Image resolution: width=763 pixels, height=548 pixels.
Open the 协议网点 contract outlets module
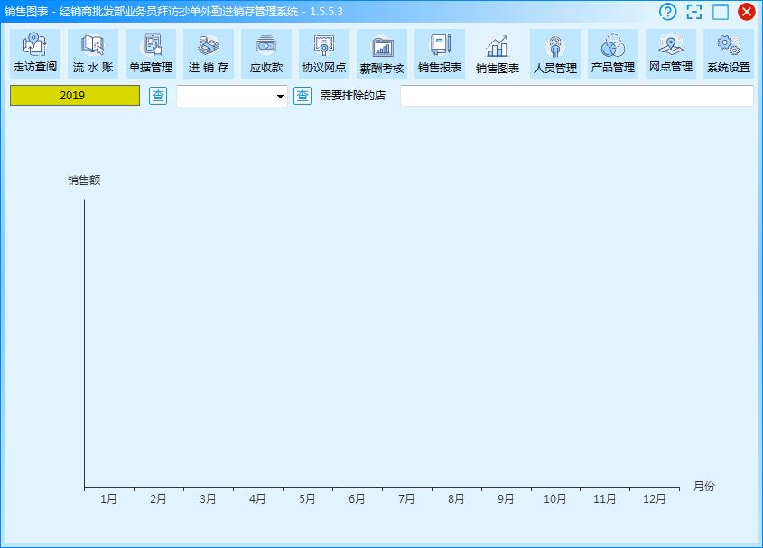[x=324, y=54]
